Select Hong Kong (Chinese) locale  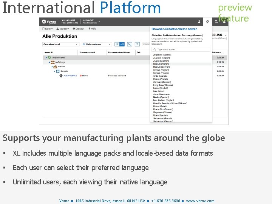[x=163, y=85]
